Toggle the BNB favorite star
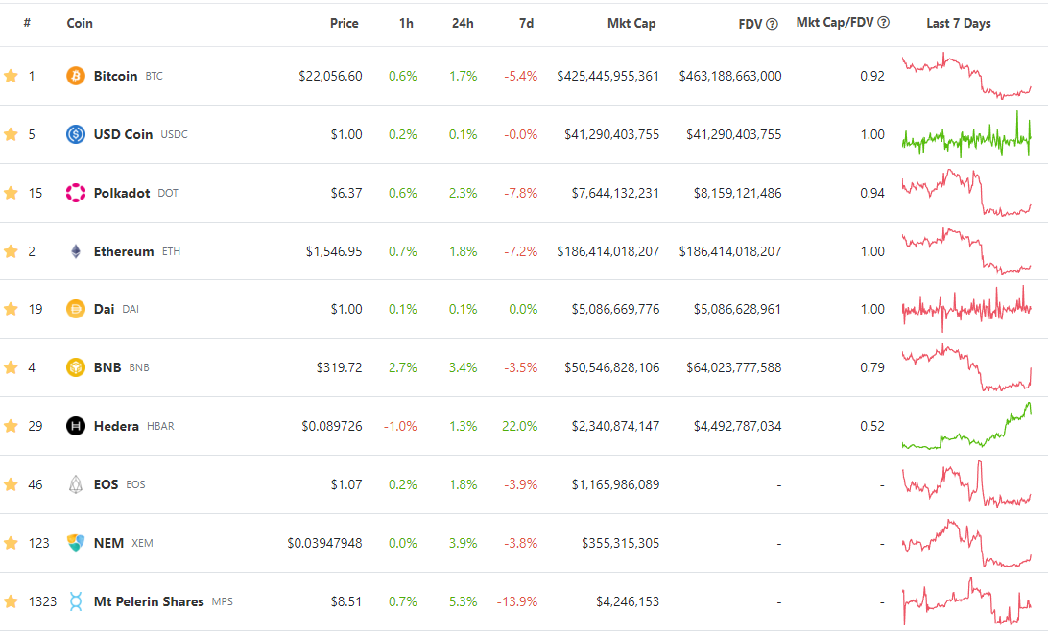1048x635 pixels. coord(11,367)
